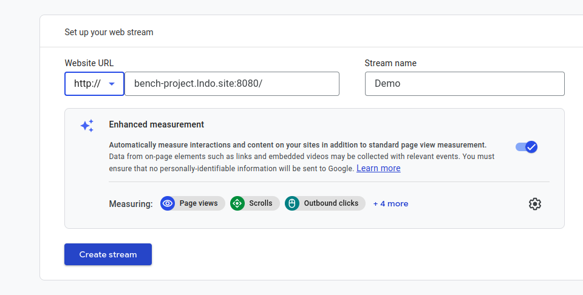Viewport: 583px width, 295px height.
Task: Click the Website URL text field
Action: pos(231,84)
